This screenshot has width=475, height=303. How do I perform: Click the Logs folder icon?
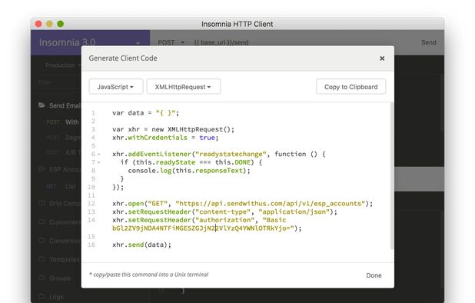click(42, 296)
